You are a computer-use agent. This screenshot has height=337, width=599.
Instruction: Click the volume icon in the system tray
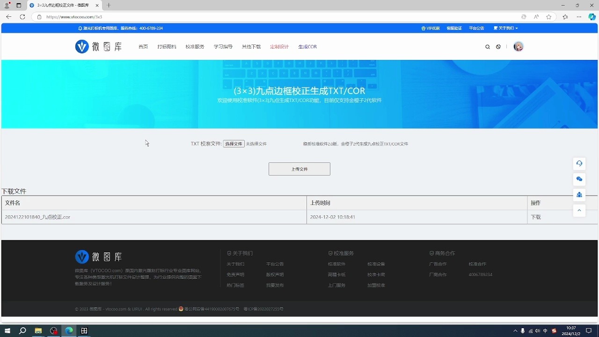pos(538,331)
